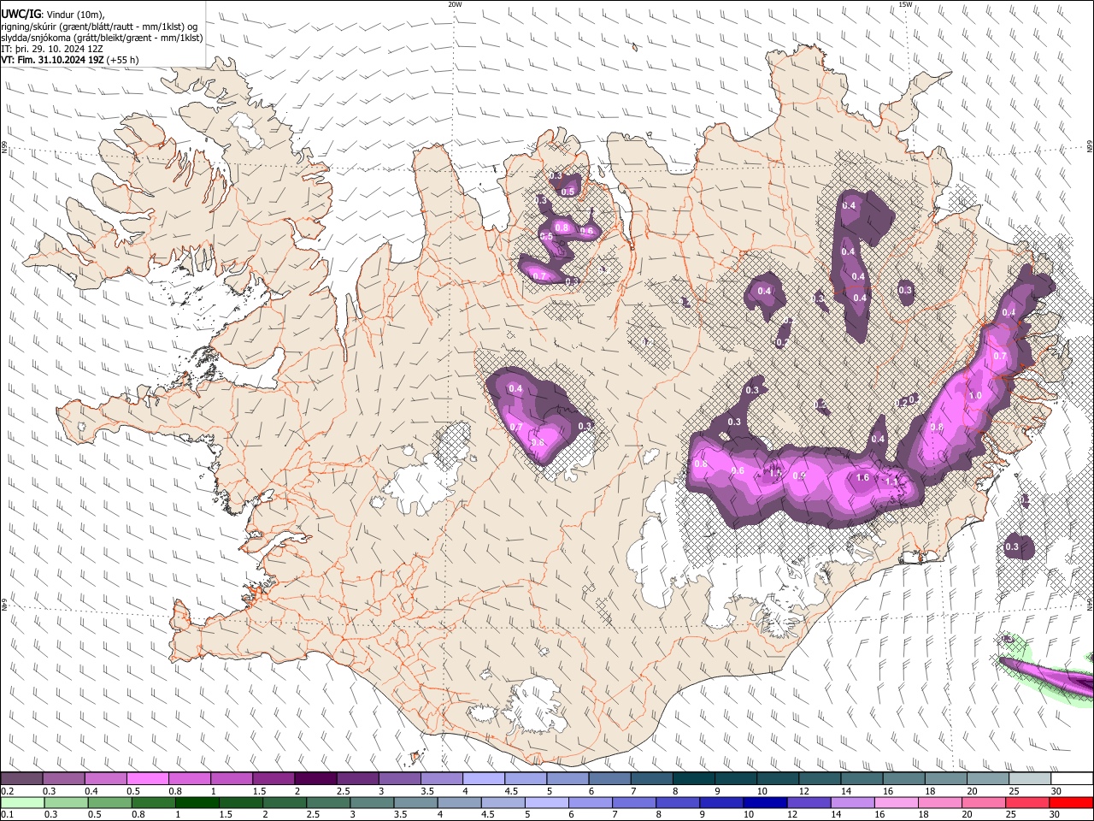Click the upper-row 30 scale label
The height and width of the screenshot is (821, 1094).
1056,791
